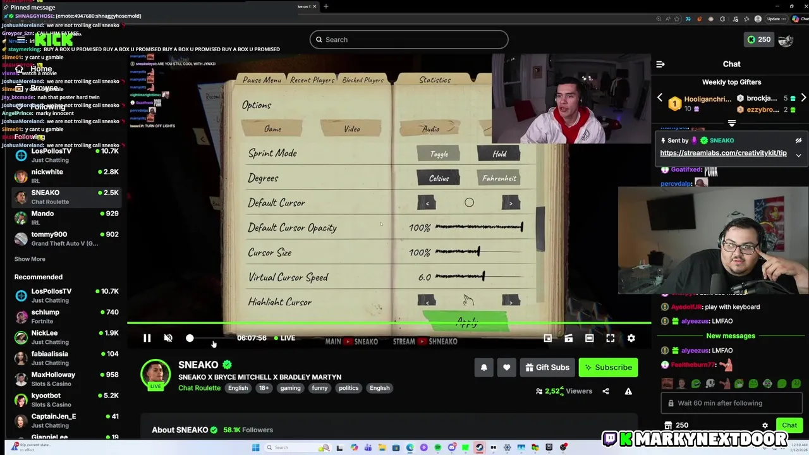Switch to the Recent Players tab
The image size is (809, 455).
pyautogui.click(x=312, y=80)
